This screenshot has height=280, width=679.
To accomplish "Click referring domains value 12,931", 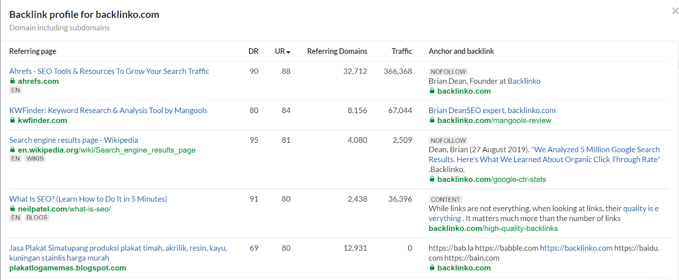I will 355,248.
